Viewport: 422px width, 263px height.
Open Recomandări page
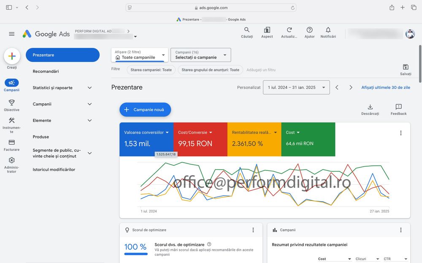pos(46,72)
